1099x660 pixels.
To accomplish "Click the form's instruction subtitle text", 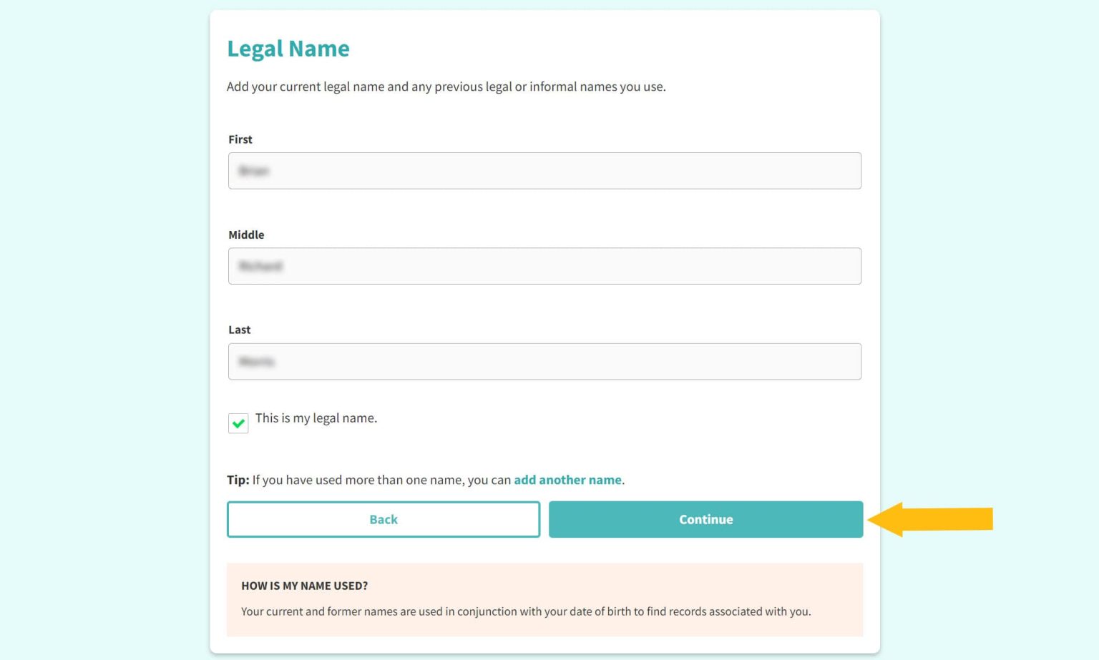I will tap(446, 87).
